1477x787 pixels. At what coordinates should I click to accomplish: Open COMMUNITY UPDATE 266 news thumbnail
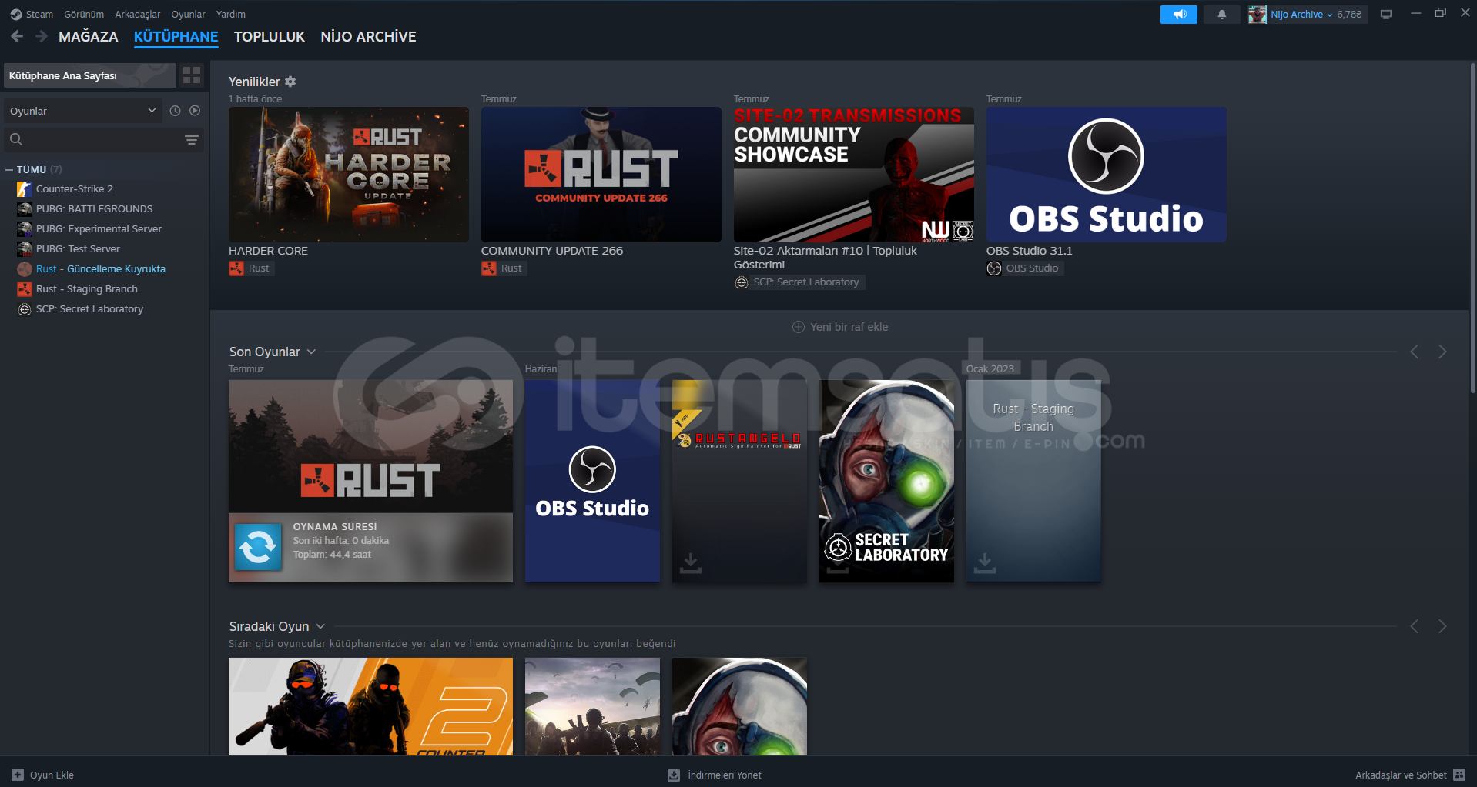(x=601, y=175)
